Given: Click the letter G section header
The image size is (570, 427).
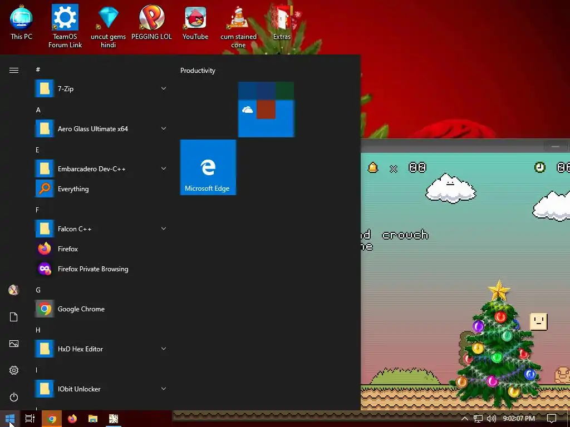Looking at the screenshot, I should [38, 290].
